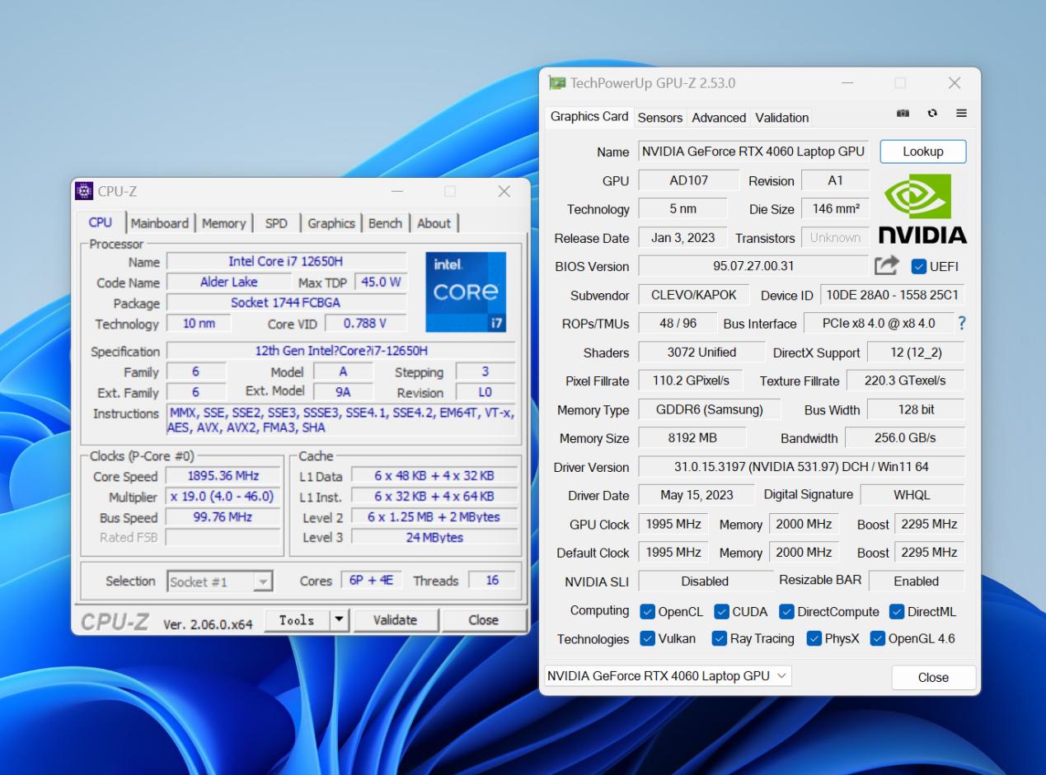Click the NVIDIA SLI value Disabled

tap(706, 581)
